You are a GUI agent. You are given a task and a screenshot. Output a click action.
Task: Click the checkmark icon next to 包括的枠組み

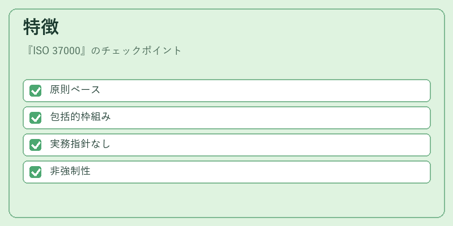point(36,118)
